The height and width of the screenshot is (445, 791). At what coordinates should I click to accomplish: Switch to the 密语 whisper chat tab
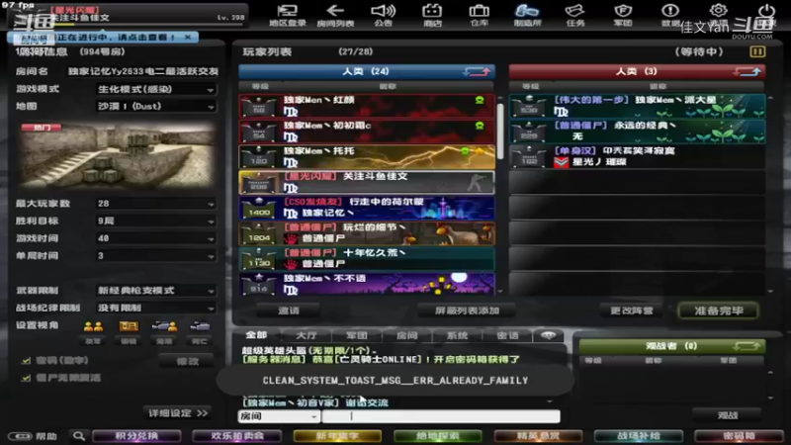point(507,335)
